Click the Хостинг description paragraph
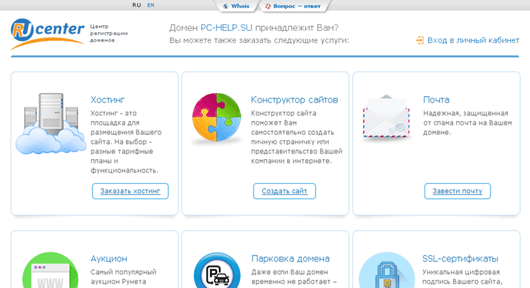Screen dimensions: 530x288 [x=126, y=142]
